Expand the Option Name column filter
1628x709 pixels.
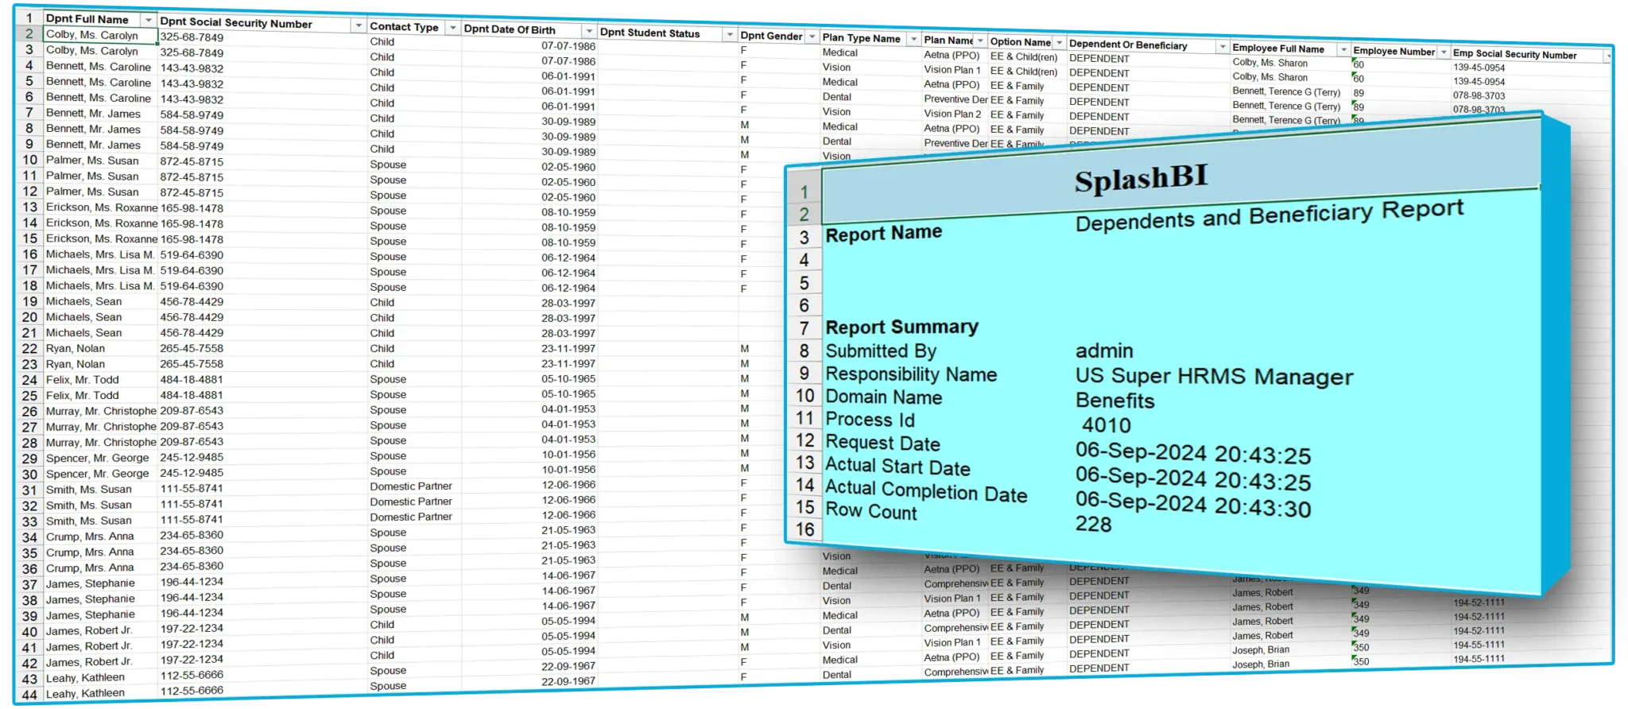1059,43
